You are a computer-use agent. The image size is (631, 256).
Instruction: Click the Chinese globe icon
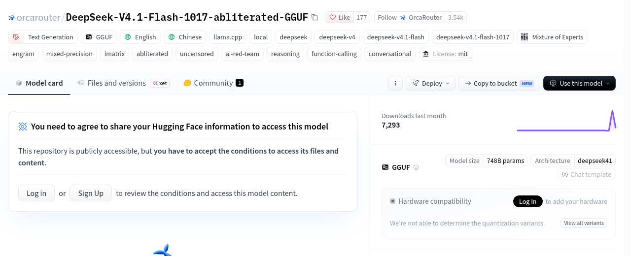tap(172, 37)
